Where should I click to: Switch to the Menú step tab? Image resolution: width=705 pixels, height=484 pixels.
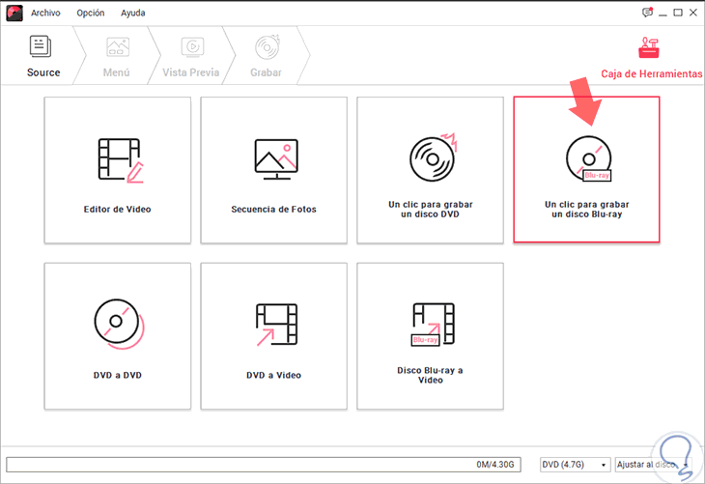tap(117, 56)
